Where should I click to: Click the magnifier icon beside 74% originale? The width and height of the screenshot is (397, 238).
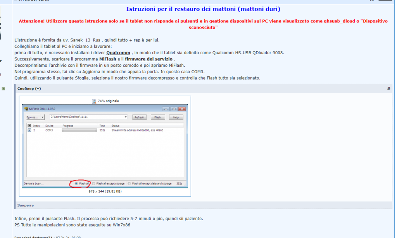[94, 101]
